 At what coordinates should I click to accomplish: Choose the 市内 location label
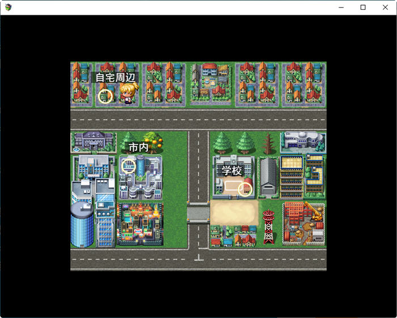coord(138,147)
